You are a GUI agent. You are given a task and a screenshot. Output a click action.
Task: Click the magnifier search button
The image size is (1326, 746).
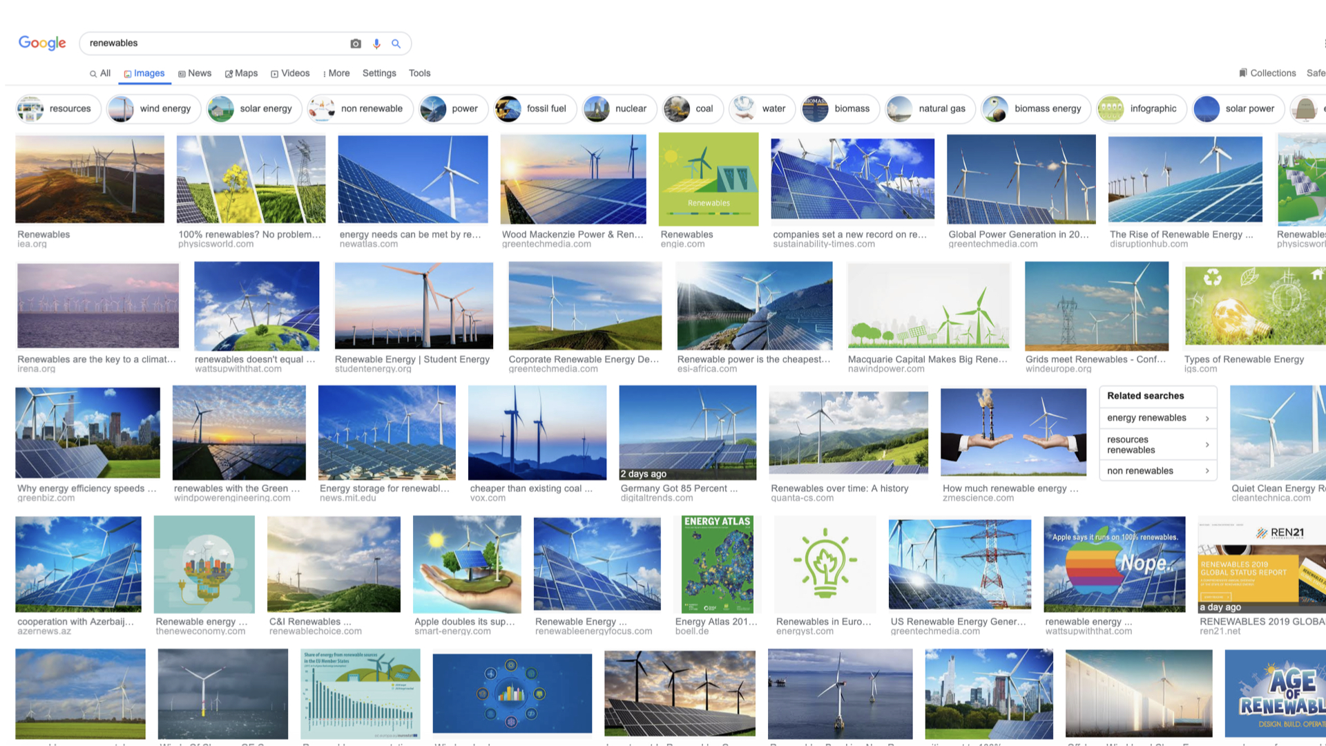click(396, 44)
